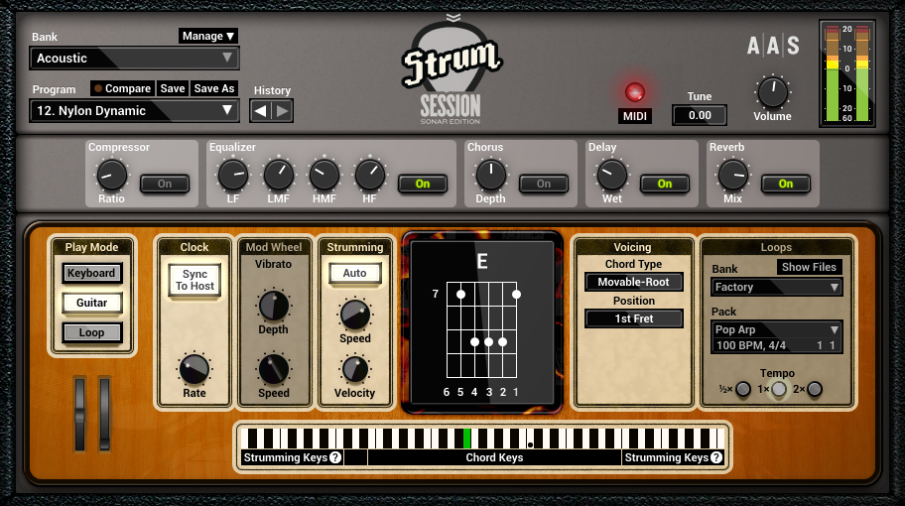Click the collapse chevron above the logo
The width and height of the screenshot is (905, 506).
(453, 17)
